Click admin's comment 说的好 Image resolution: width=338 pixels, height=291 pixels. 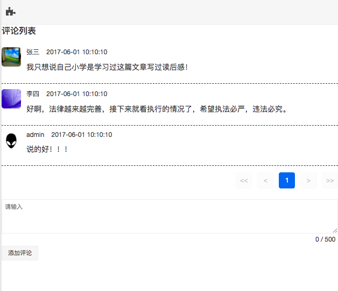pos(47,149)
